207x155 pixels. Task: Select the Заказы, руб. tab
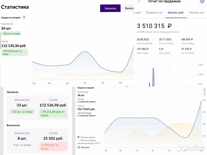176,12
